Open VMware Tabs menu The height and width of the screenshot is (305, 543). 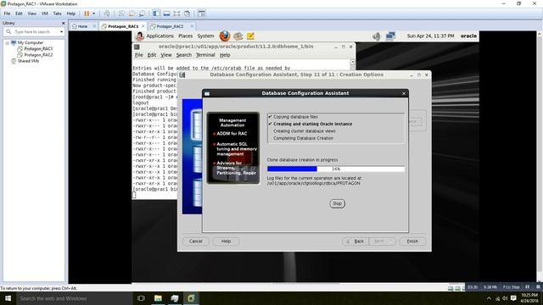[x=57, y=14]
